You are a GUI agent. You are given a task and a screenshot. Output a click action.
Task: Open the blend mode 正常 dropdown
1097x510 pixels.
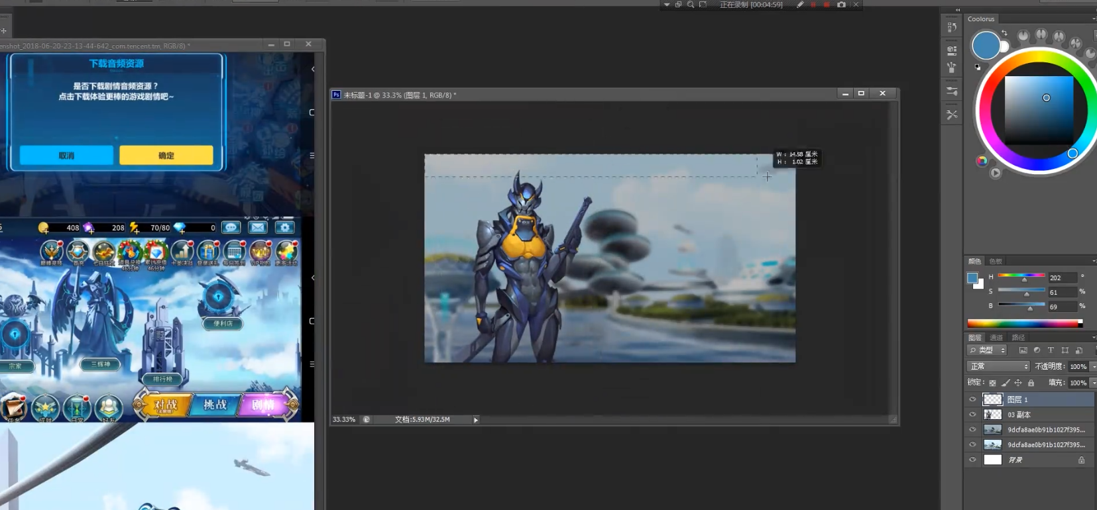tap(998, 366)
